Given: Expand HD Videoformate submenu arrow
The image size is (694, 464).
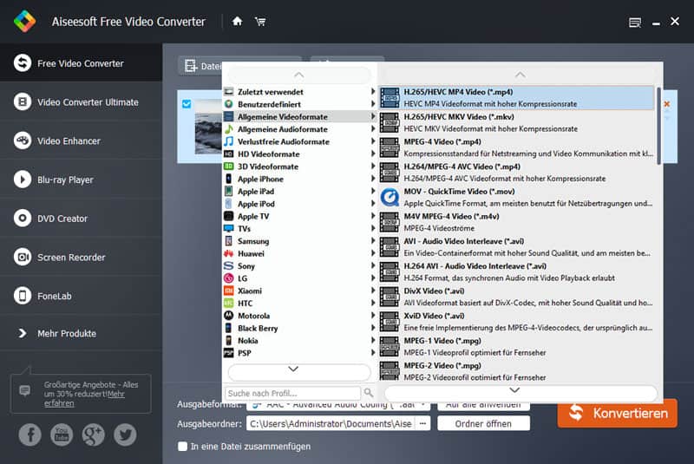Looking at the screenshot, I should click(x=373, y=154).
